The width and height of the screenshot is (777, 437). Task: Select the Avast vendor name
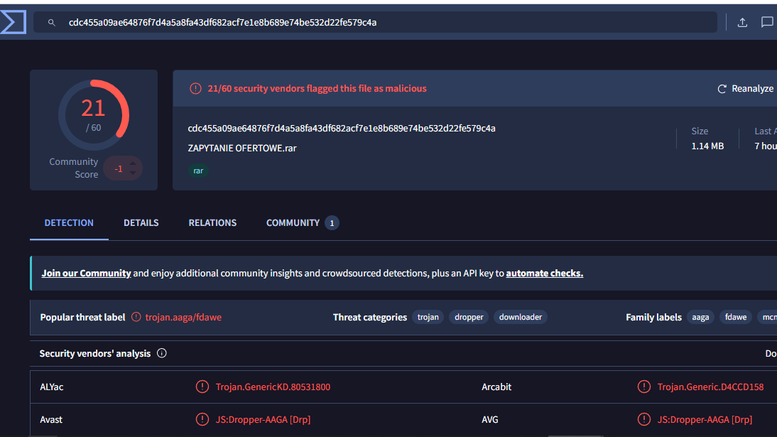(x=51, y=419)
